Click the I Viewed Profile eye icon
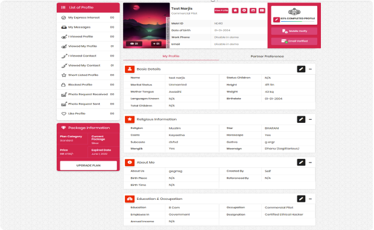The height and width of the screenshot is (230, 374). [x=64, y=37]
